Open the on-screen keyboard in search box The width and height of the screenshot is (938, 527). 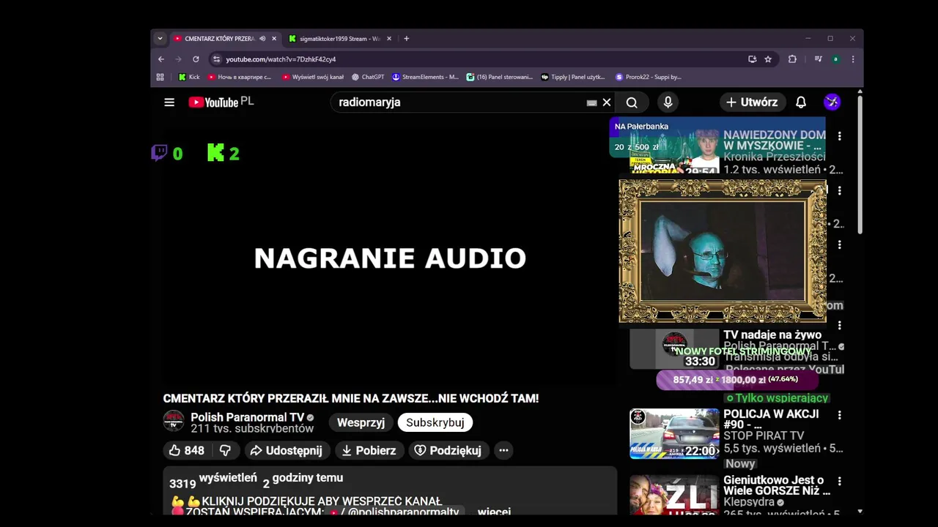click(x=591, y=103)
